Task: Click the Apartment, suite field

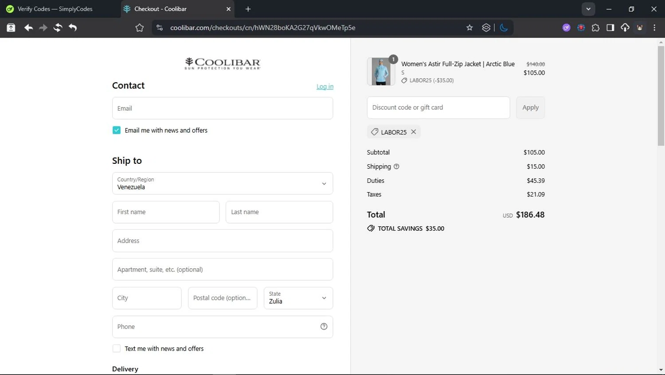Action: coord(223,269)
